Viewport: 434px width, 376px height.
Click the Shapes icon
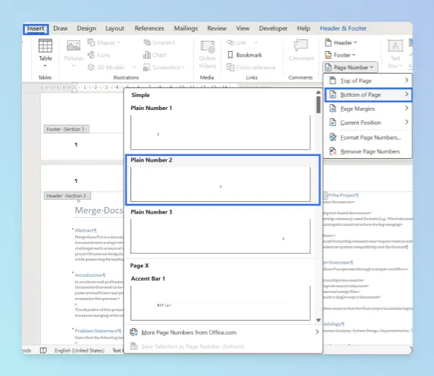pos(91,42)
